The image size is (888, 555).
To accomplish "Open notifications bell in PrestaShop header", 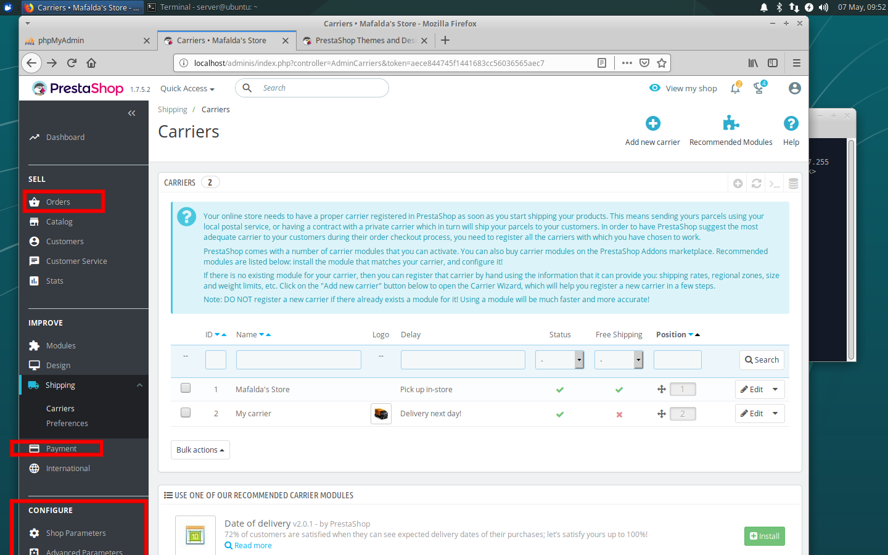I will 735,88.
